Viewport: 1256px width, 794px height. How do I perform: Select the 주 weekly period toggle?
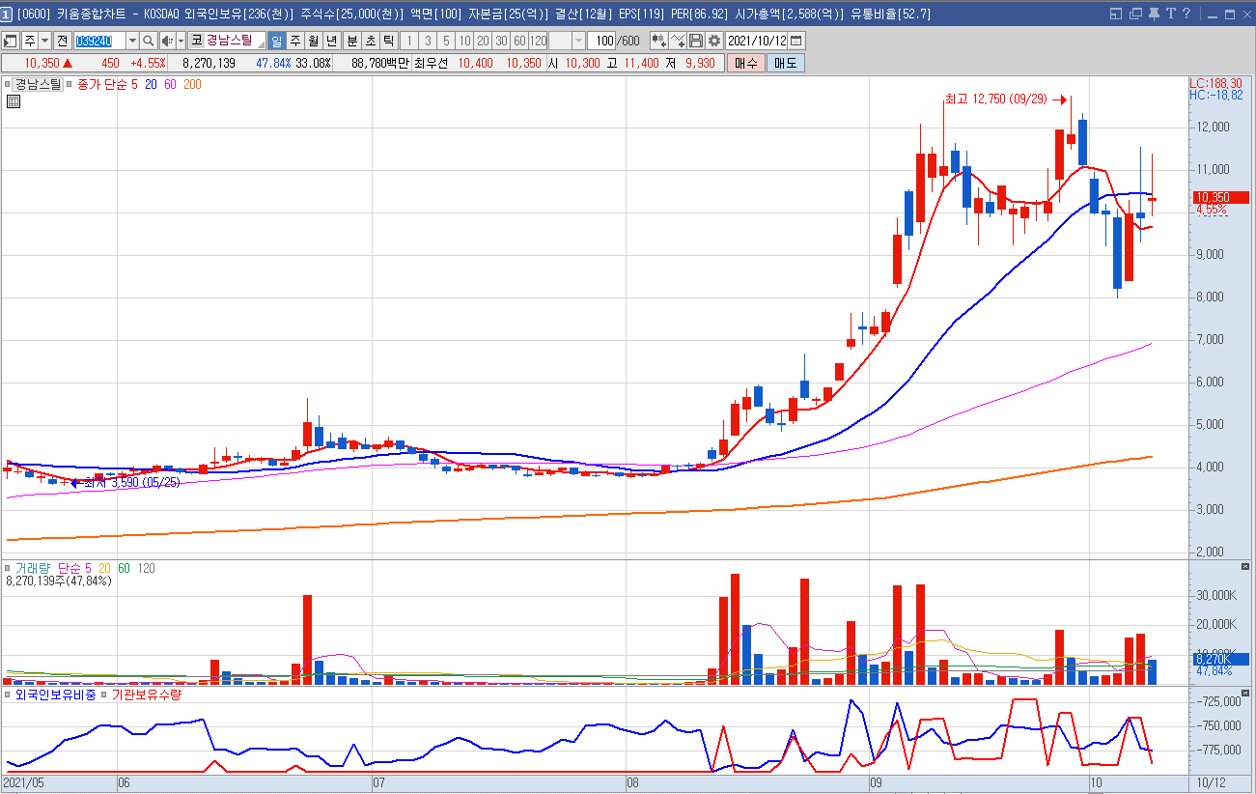point(294,41)
